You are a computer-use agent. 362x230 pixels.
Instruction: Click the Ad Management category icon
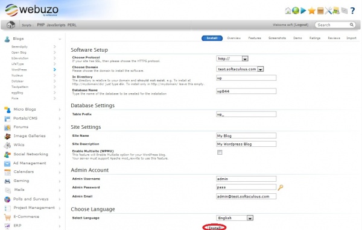coord(7,163)
